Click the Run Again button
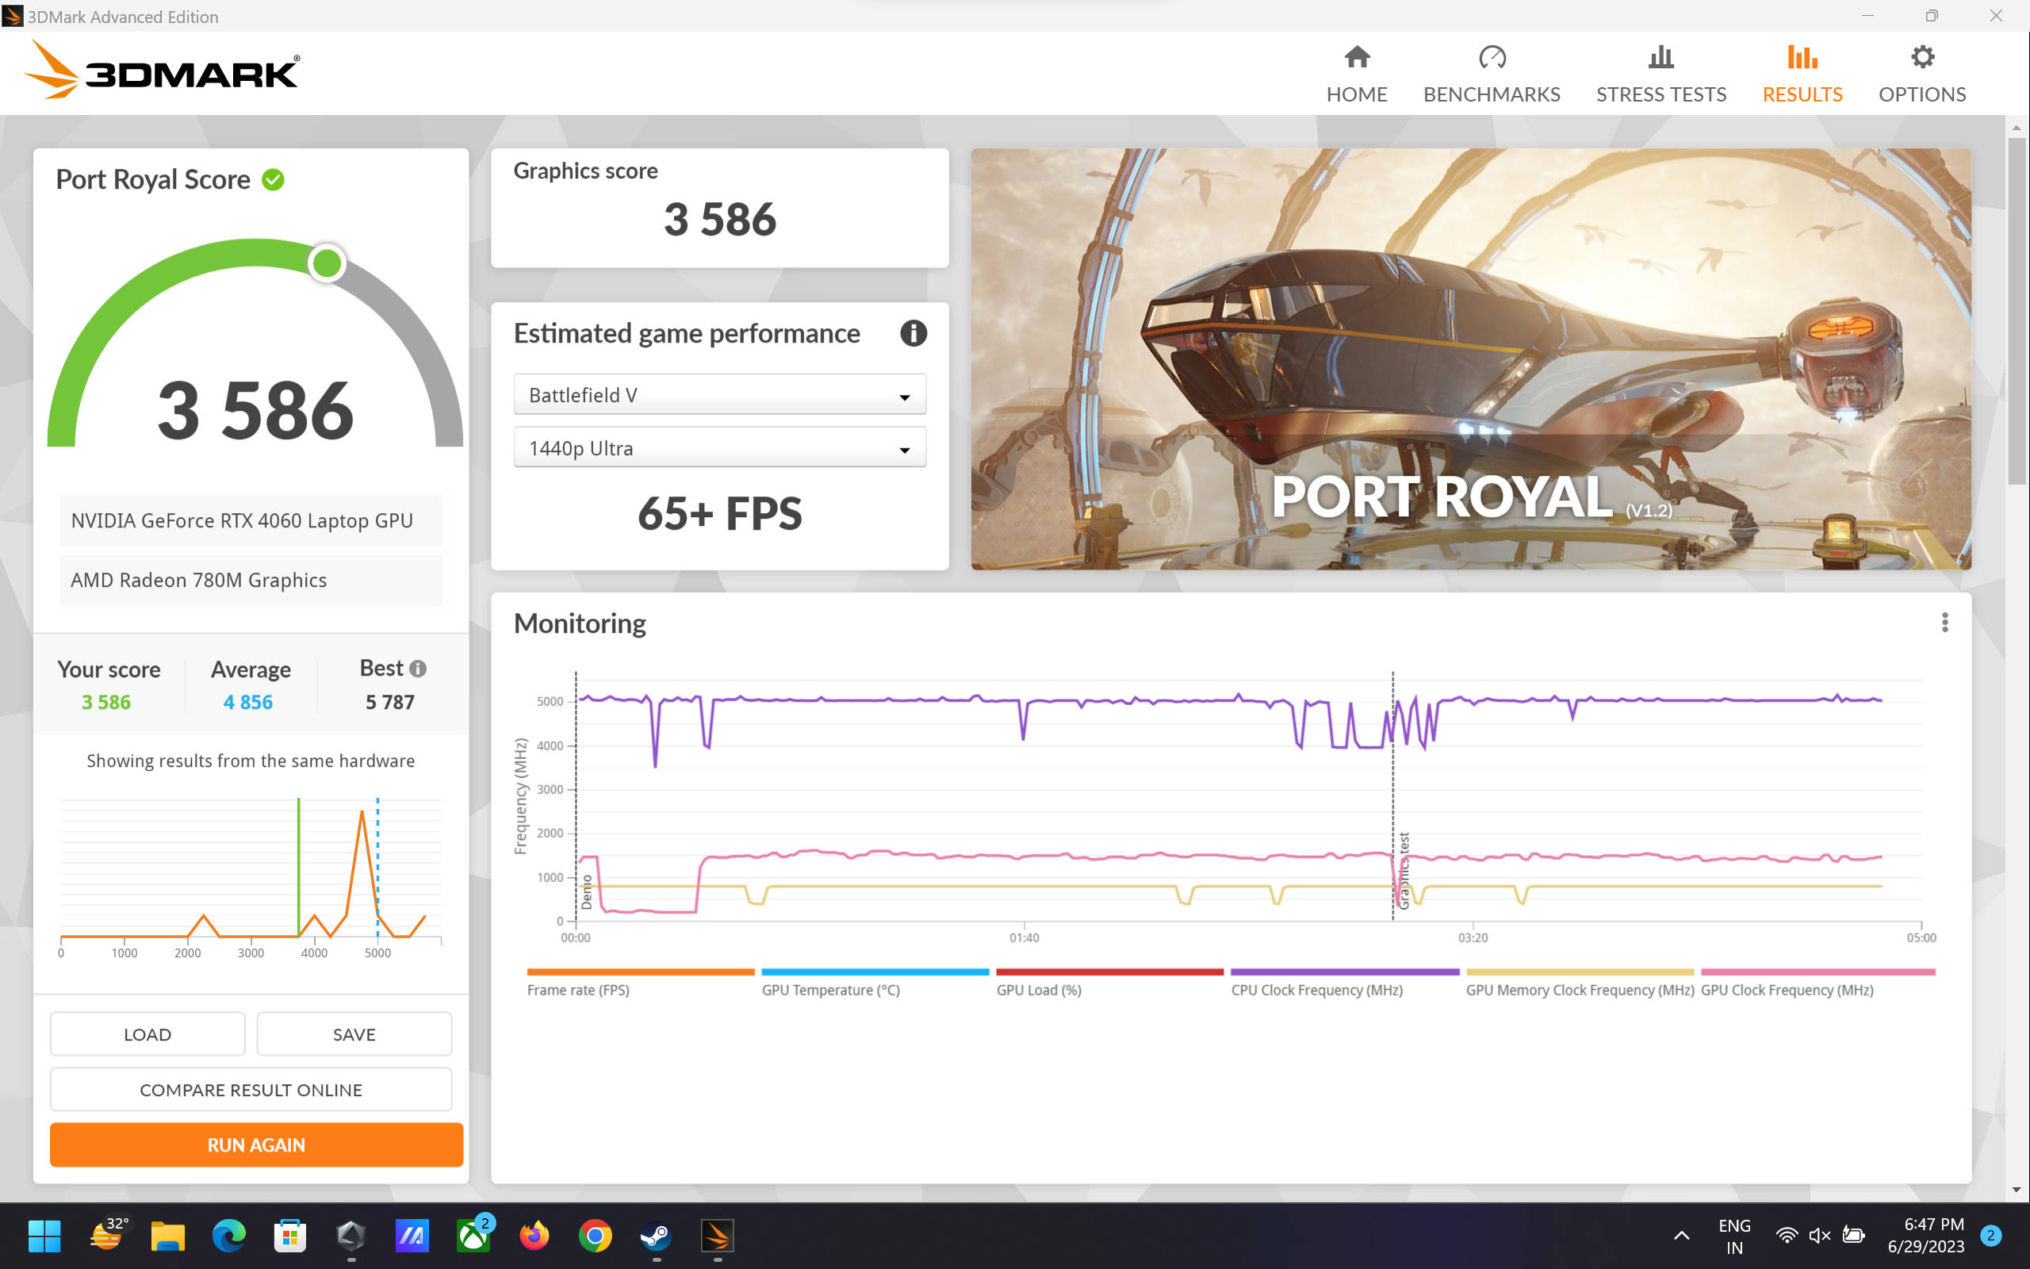The image size is (2030, 1269). tap(256, 1144)
